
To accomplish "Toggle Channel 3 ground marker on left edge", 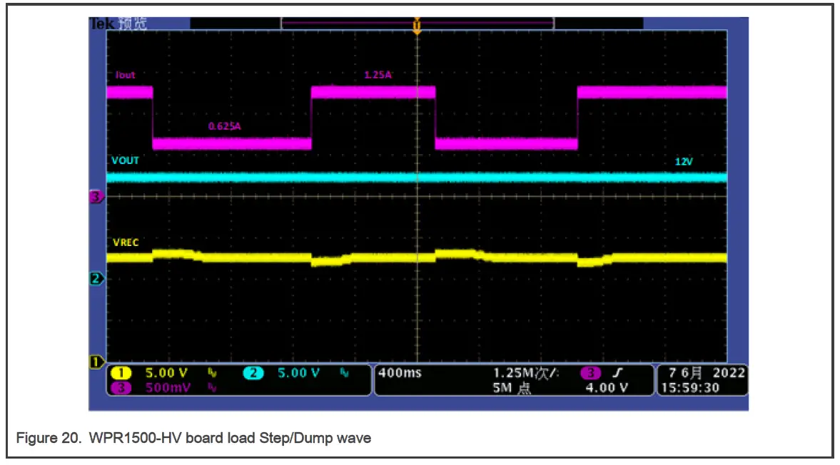I will pos(95,198).
